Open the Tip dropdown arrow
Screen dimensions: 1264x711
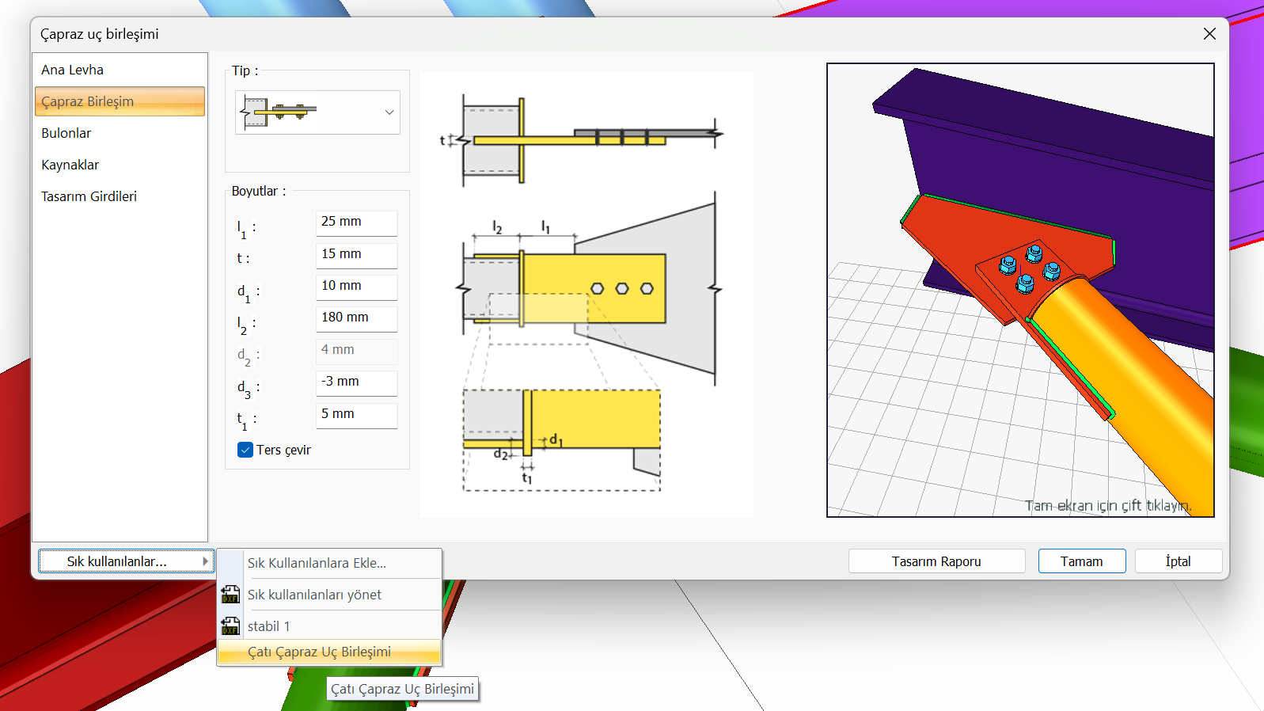(x=389, y=112)
